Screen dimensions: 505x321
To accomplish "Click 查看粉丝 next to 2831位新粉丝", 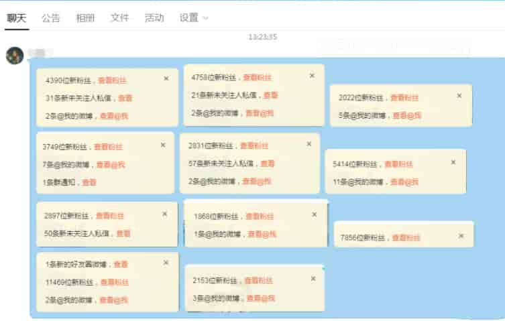I will coord(254,145).
